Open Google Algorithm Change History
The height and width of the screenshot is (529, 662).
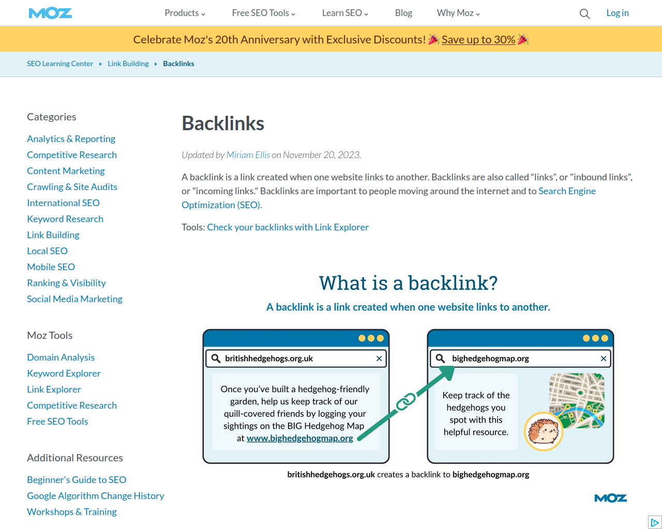[95, 495]
